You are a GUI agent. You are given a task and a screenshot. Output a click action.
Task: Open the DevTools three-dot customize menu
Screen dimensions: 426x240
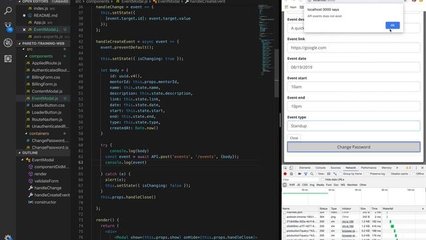pos(416,168)
